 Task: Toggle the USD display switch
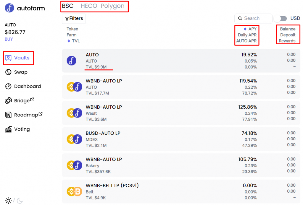281,19
